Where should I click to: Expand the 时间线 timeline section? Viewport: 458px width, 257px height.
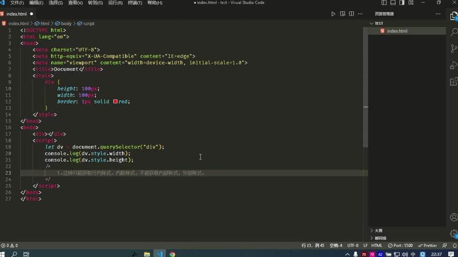tap(380, 238)
